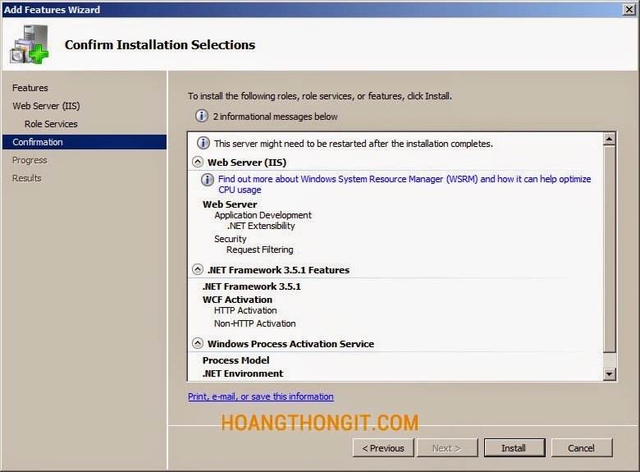The width and height of the screenshot is (640, 472).
Task: Click '.NET Framework 3.5.1 Features' heading text
Action: [x=278, y=270]
